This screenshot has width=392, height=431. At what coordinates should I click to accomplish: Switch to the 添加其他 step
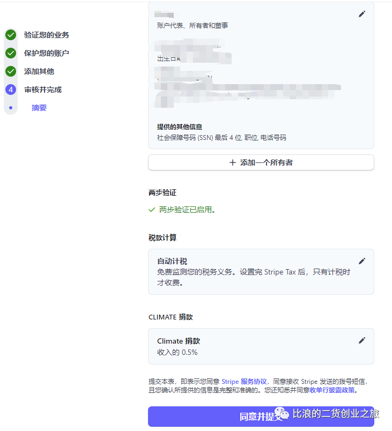pyautogui.click(x=39, y=71)
